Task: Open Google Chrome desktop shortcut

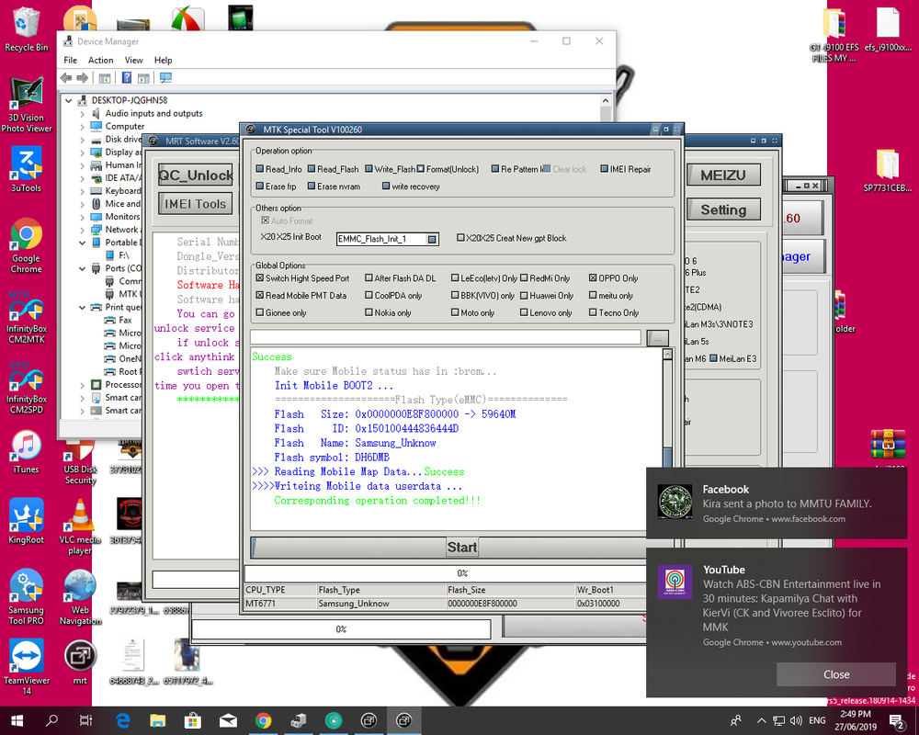Action: click(x=26, y=245)
